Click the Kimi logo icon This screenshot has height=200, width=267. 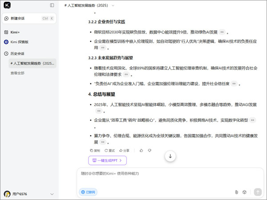tap(7, 5)
